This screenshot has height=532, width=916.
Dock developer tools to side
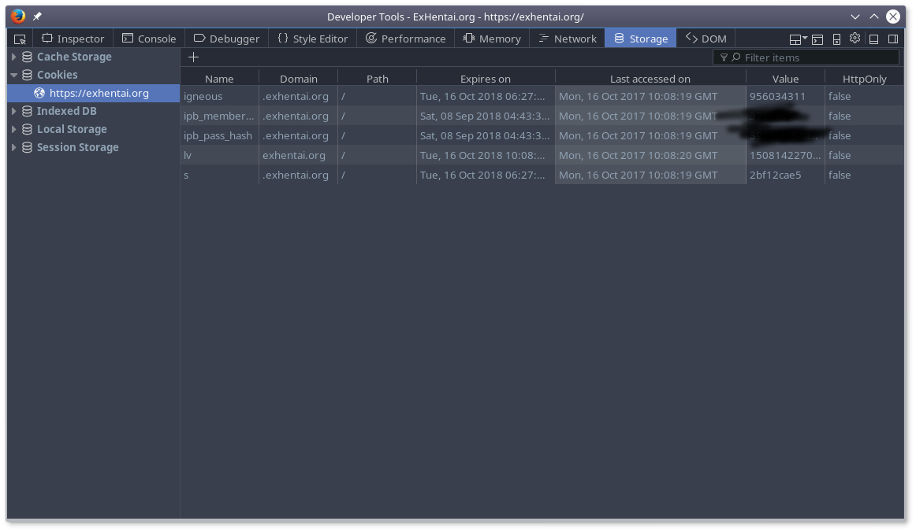(893, 39)
